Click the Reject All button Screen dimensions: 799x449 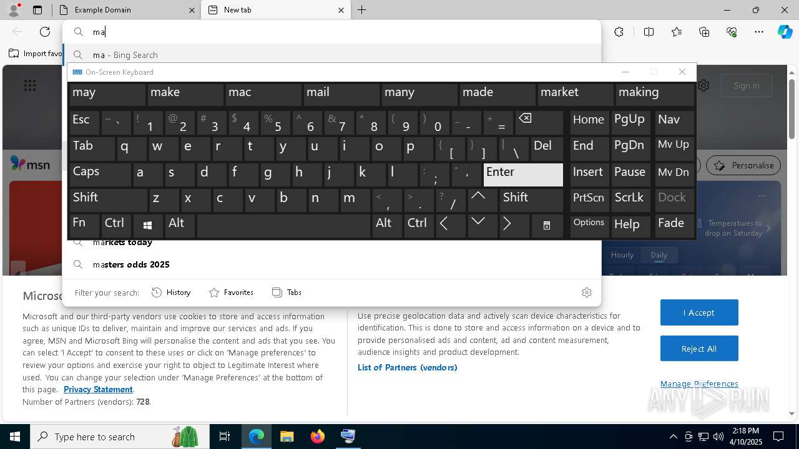click(699, 349)
